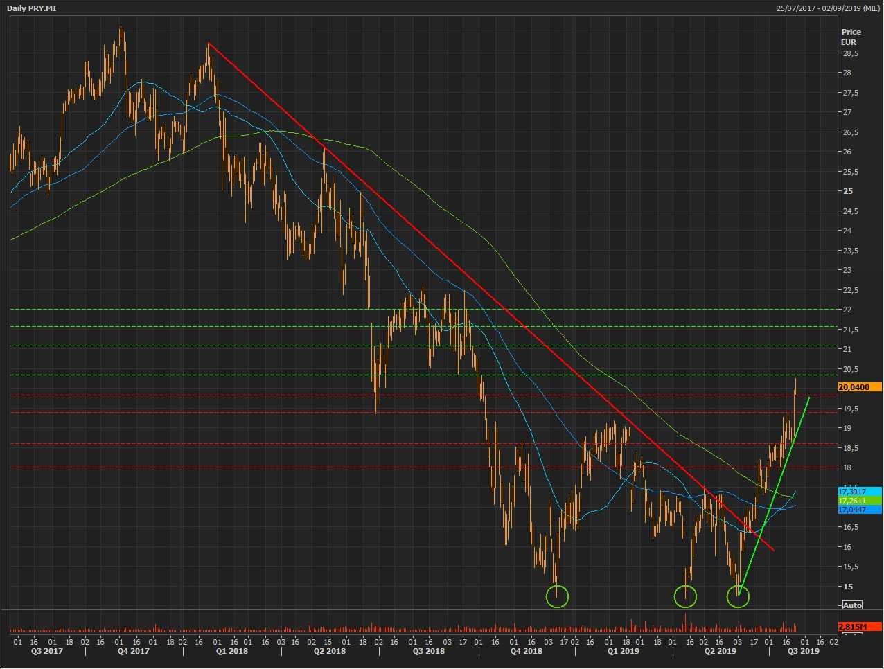Click the Auto scale button
The height and width of the screenshot is (669, 884).
852,605
